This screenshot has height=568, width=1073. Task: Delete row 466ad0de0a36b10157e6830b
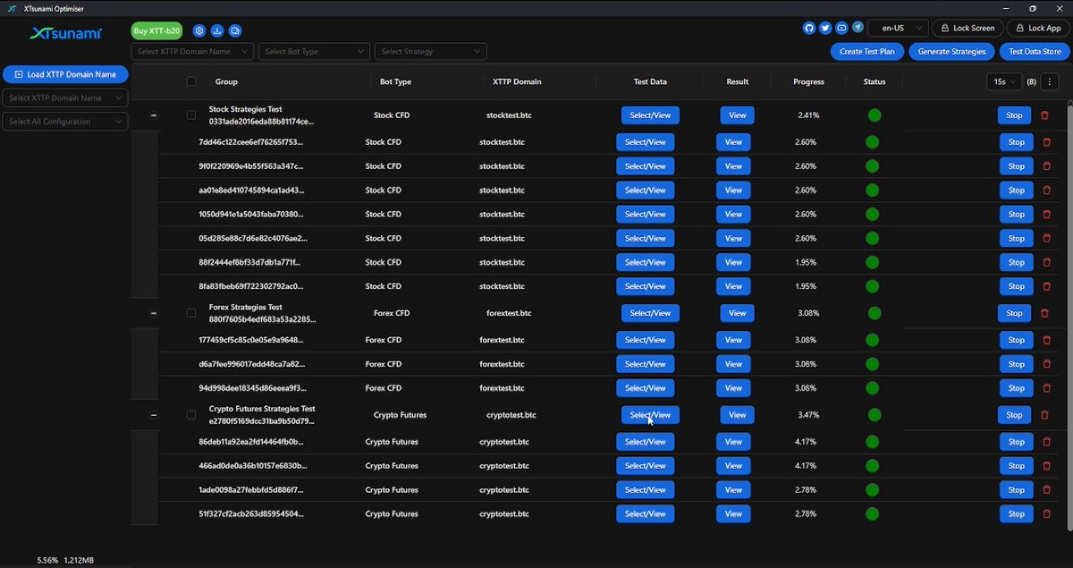(1046, 466)
